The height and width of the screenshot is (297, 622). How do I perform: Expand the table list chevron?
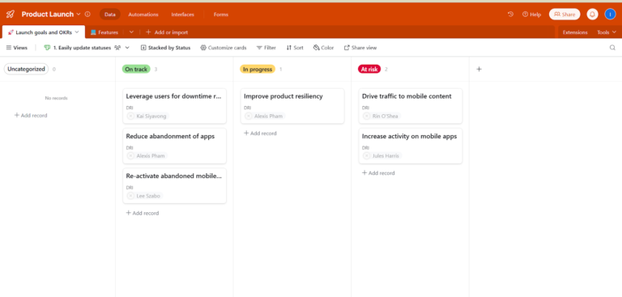[131, 32]
